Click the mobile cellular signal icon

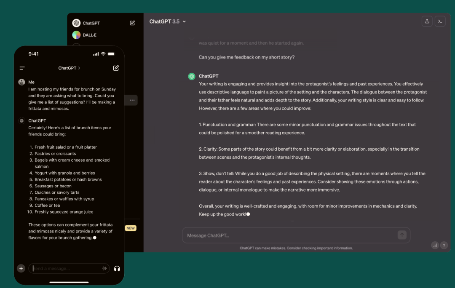click(x=96, y=54)
